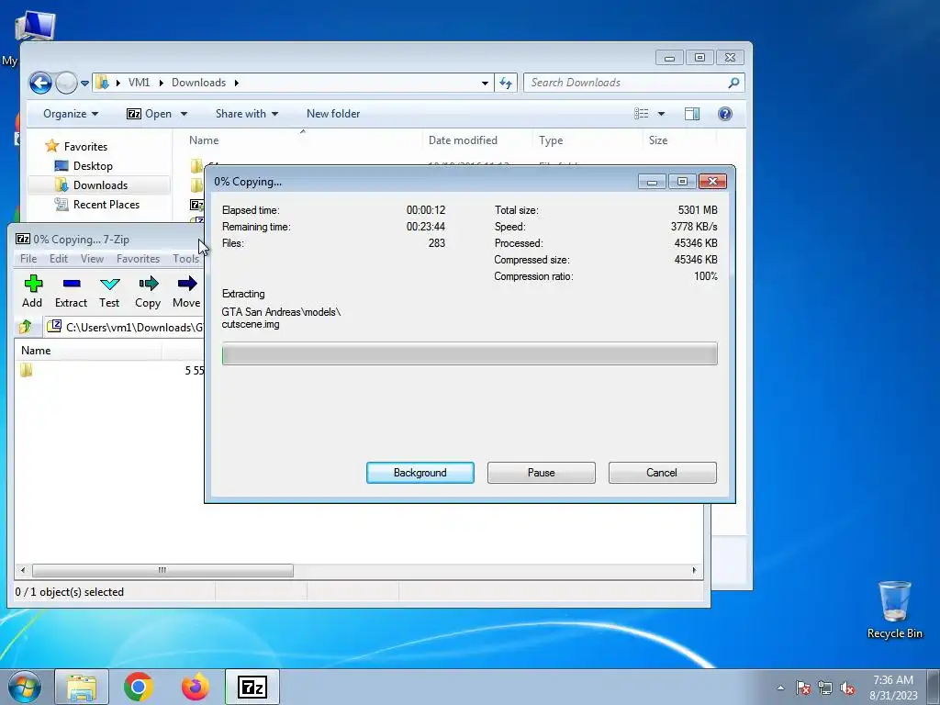
Task: Click the 7-Zip path address field
Action: coord(125,327)
